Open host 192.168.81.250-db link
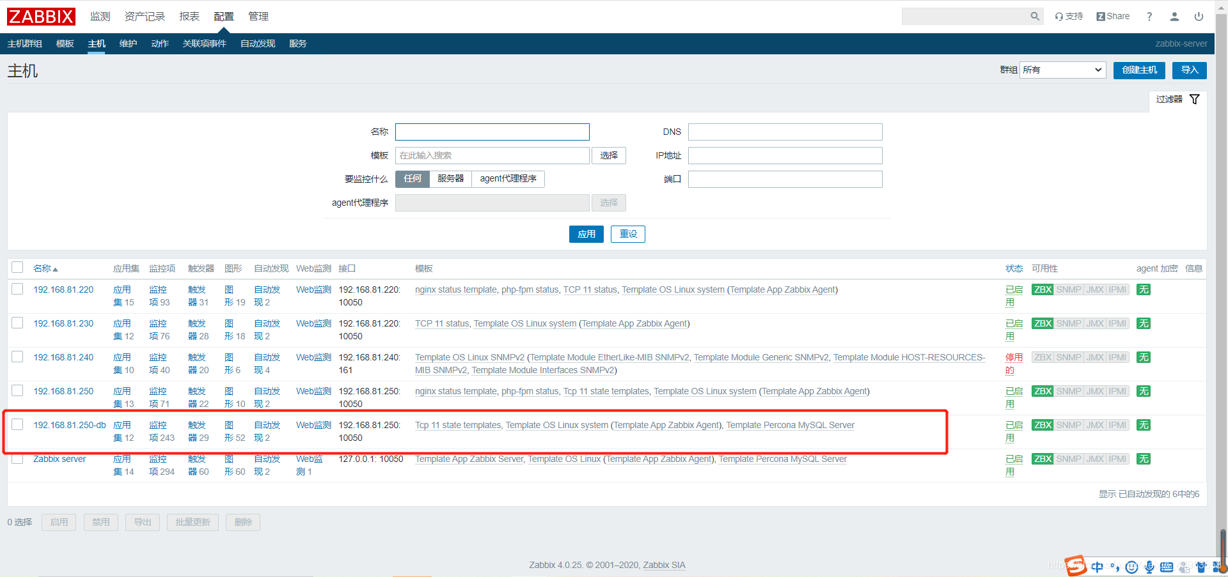The width and height of the screenshot is (1228, 577). coord(70,425)
